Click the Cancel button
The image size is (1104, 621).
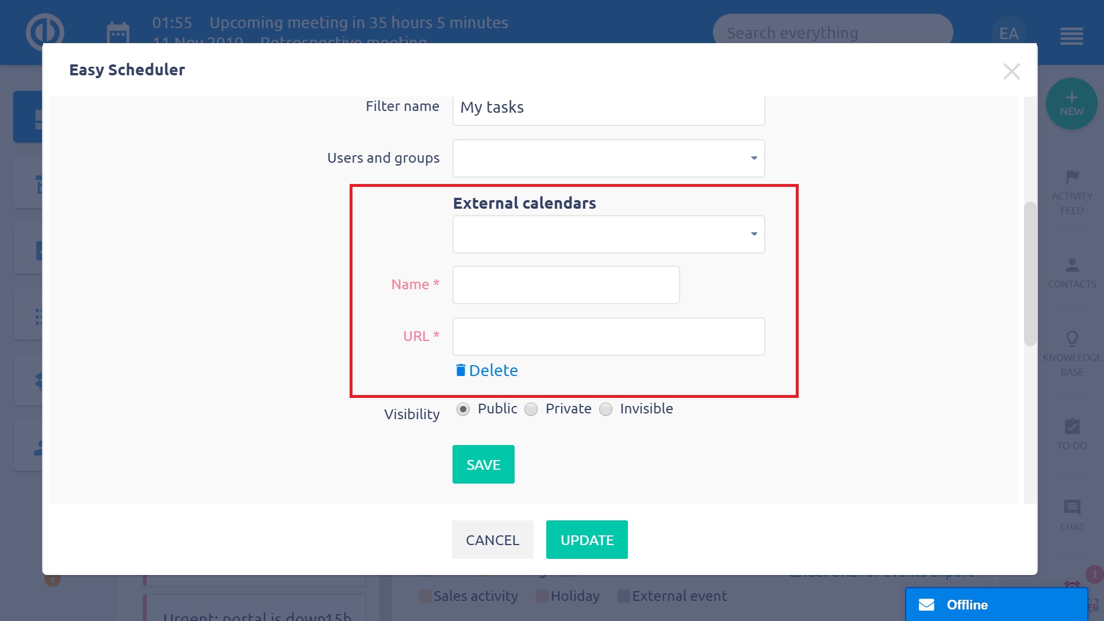[492, 540]
